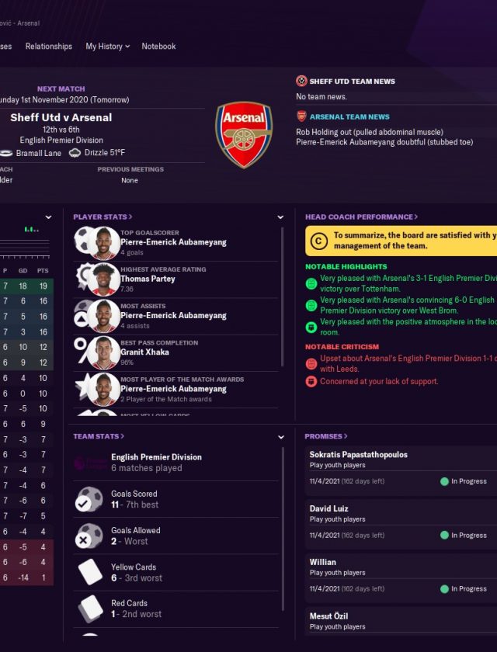Open the league table panel dropdown chevron

click(48, 217)
